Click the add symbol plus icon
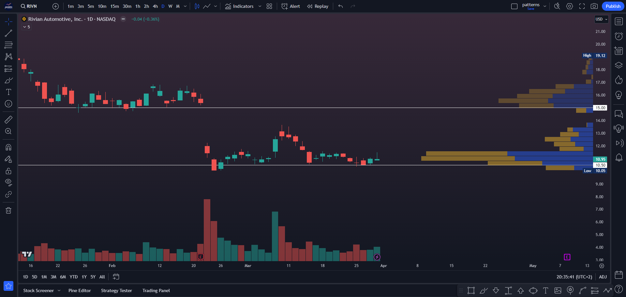Screen dimensions: 626x297 (56, 6)
